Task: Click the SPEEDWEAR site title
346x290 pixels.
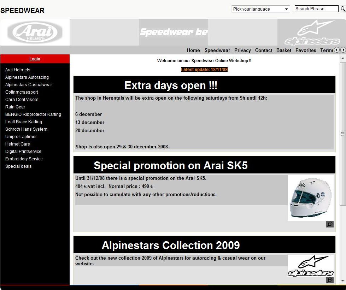Action: 22,10
